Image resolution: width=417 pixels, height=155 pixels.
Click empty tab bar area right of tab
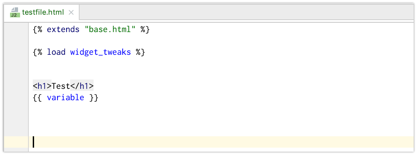click(x=247, y=12)
